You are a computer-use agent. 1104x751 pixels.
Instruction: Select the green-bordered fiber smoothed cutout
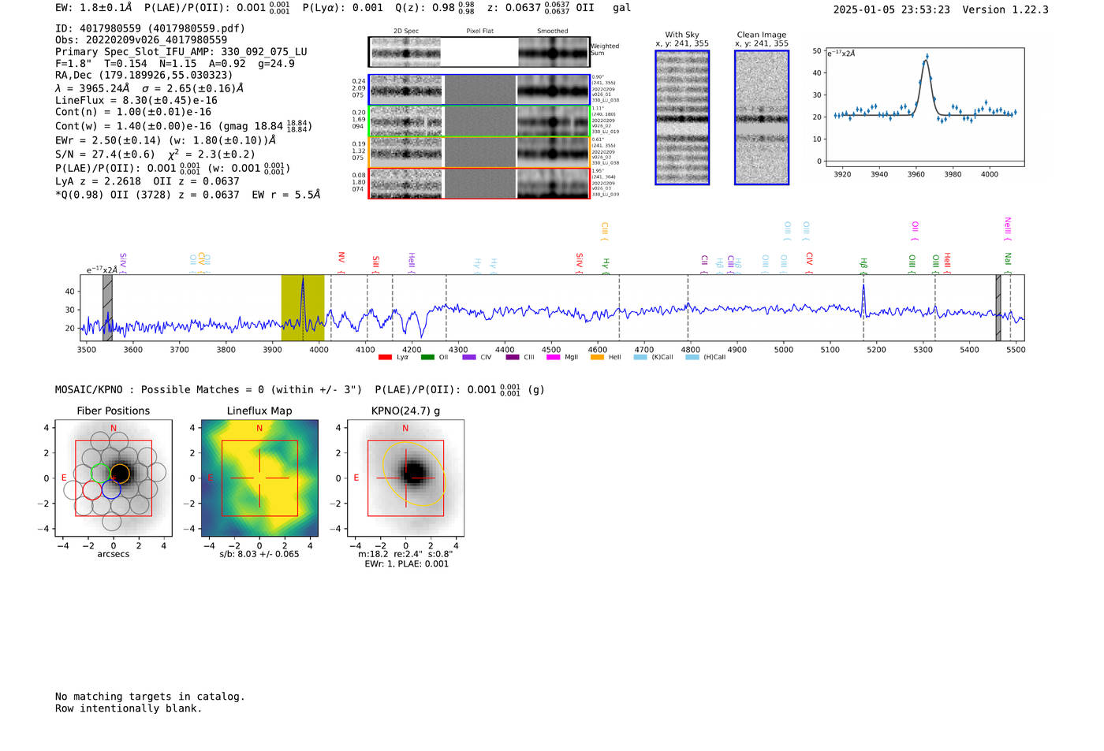tap(554, 121)
